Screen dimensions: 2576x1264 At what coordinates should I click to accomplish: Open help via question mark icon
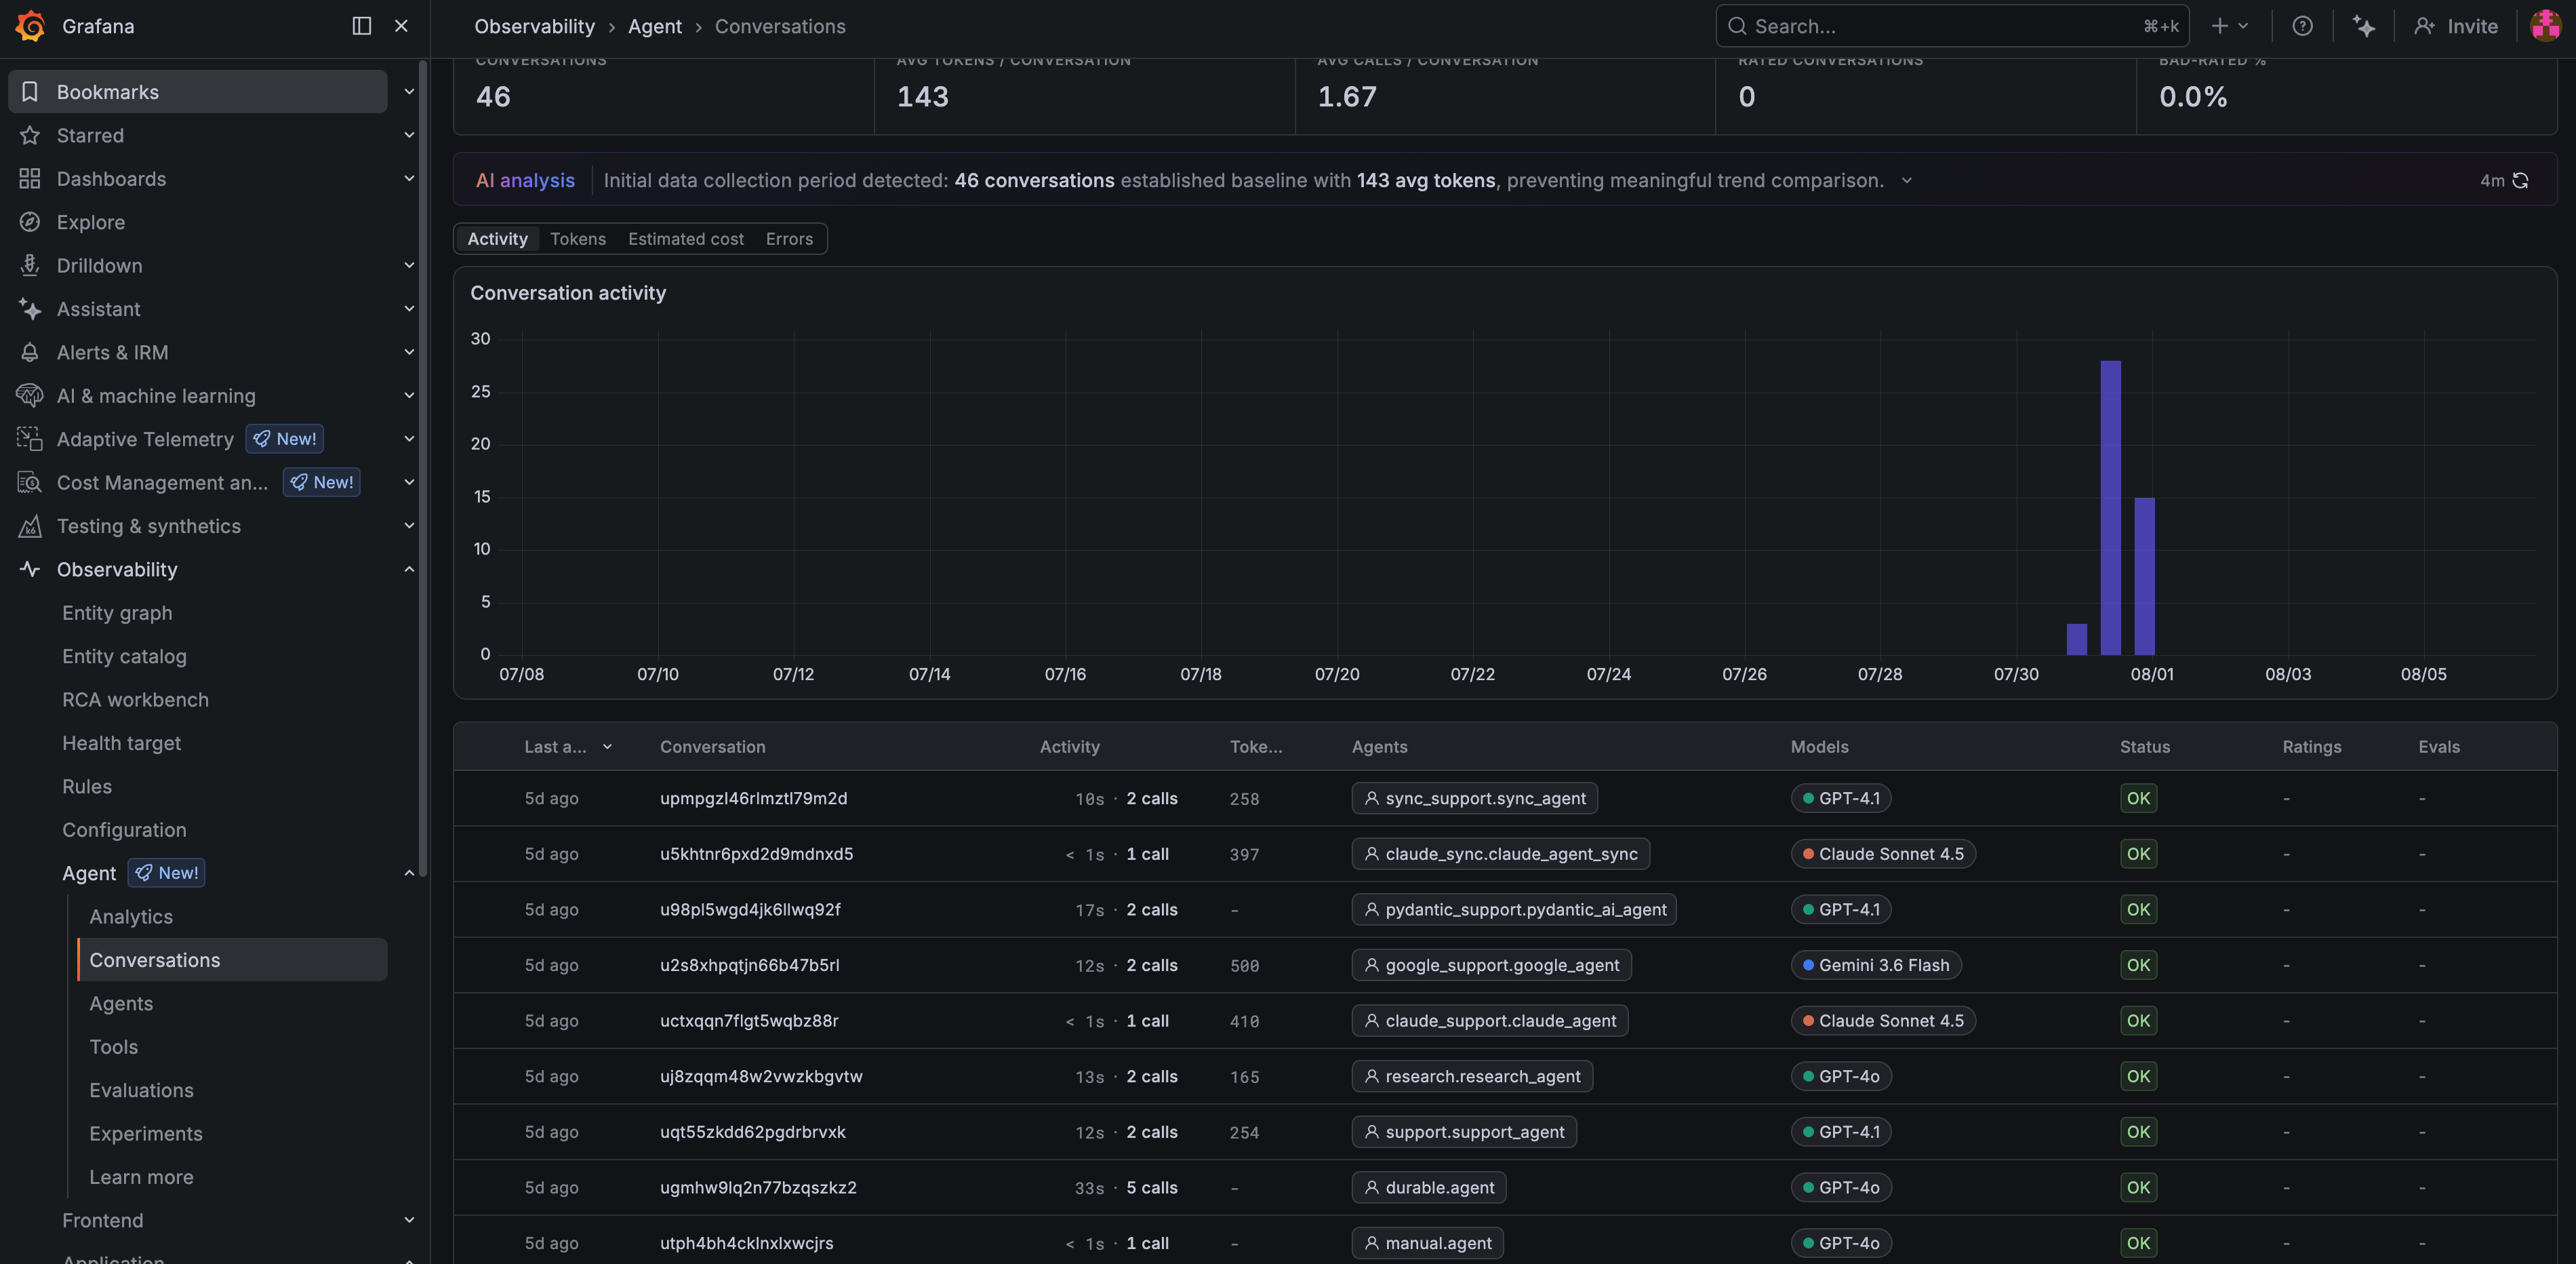(2302, 26)
